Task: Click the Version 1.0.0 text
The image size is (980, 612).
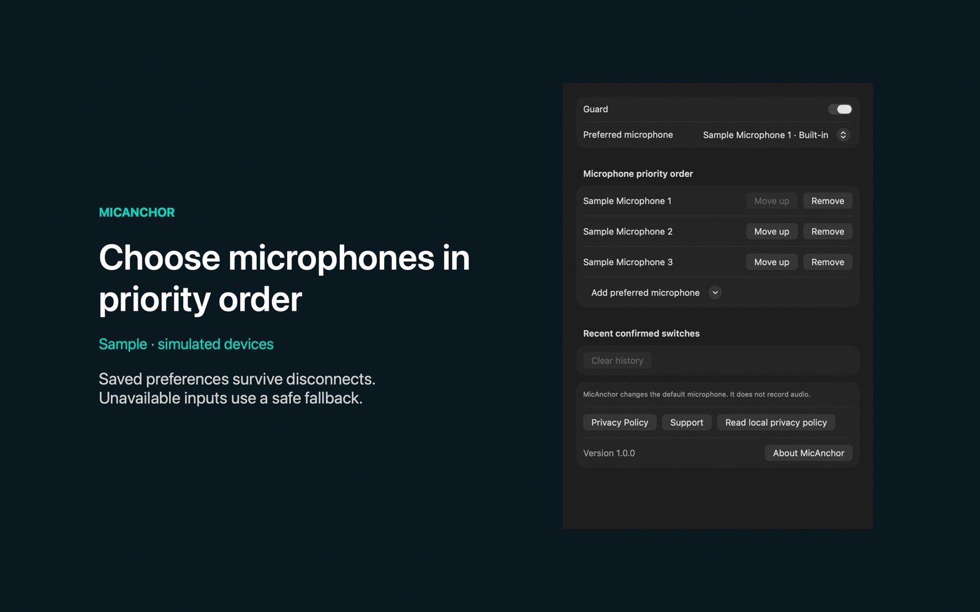Action: (609, 453)
